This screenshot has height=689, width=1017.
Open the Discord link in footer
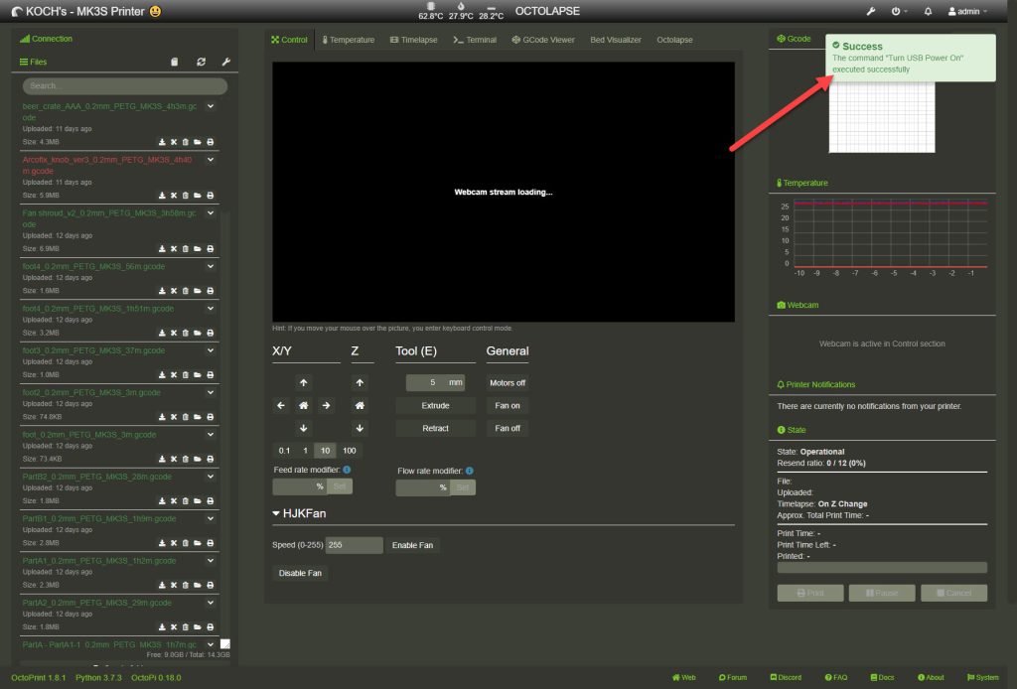pos(786,677)
